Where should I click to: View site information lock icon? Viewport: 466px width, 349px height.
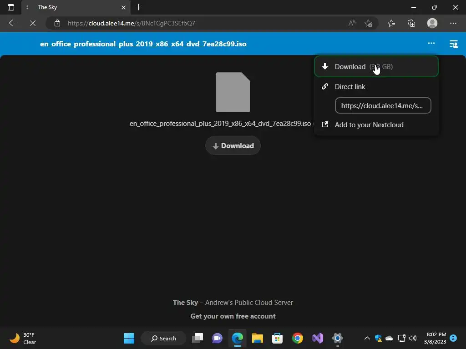click(57, 23)
